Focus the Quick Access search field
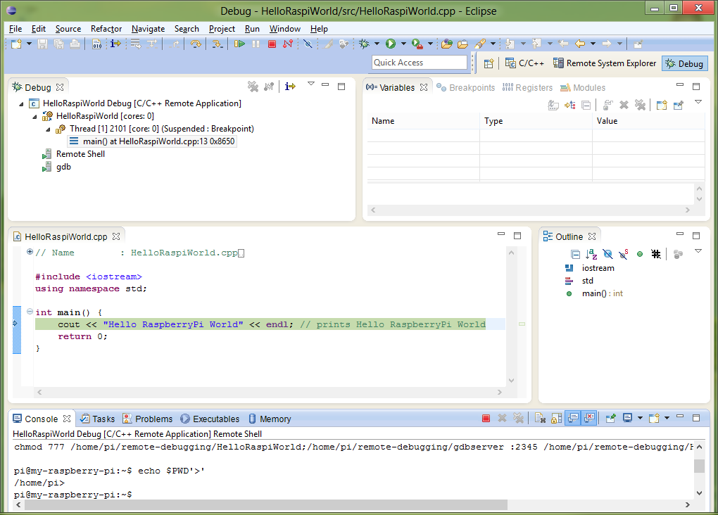 [x=419, y=63]
